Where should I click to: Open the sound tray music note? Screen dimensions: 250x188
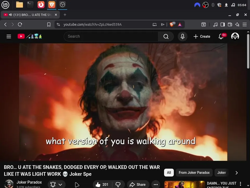coord(233,5)
